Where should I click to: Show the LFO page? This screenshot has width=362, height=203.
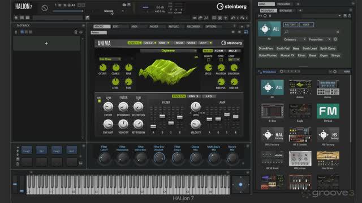[209, 96]
